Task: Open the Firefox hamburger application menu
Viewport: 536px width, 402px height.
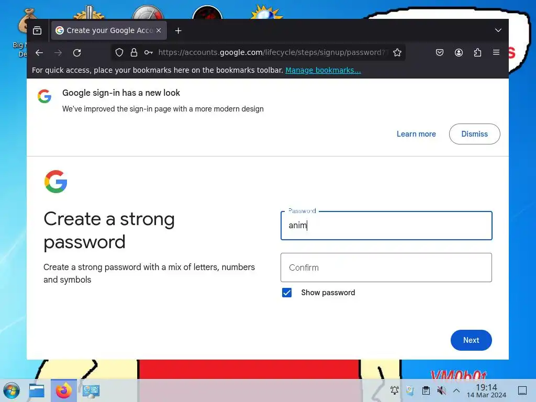Action: pos(496,52)
